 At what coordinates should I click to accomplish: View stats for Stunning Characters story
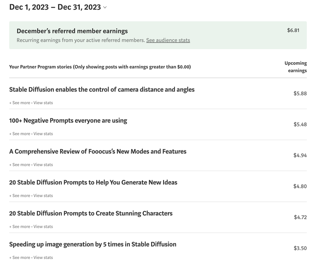[43, 227]
